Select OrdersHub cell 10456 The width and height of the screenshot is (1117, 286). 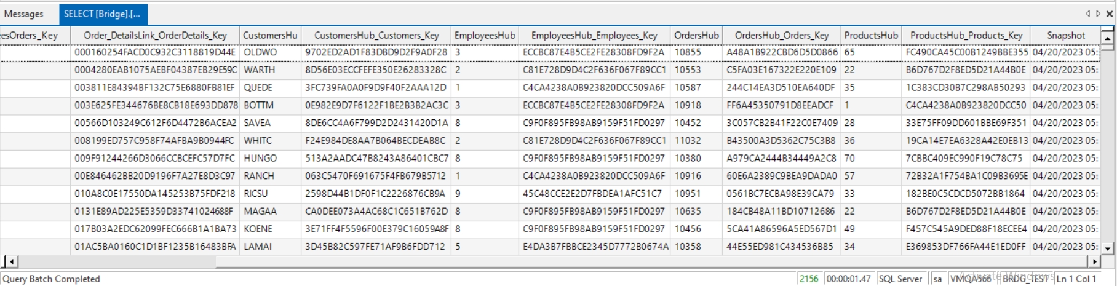pos(696,229)
